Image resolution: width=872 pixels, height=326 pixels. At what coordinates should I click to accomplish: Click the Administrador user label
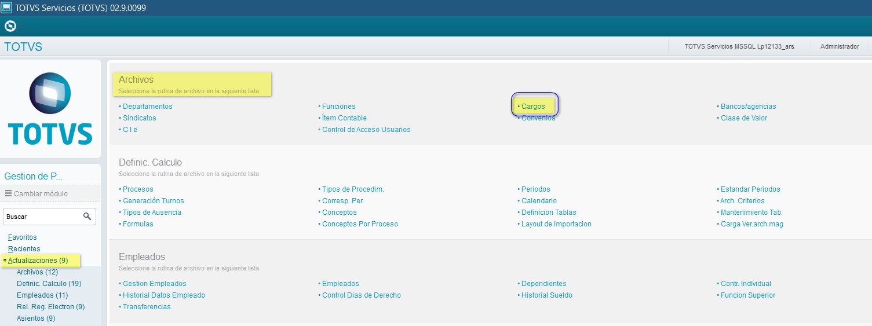[x=840, y=46]
